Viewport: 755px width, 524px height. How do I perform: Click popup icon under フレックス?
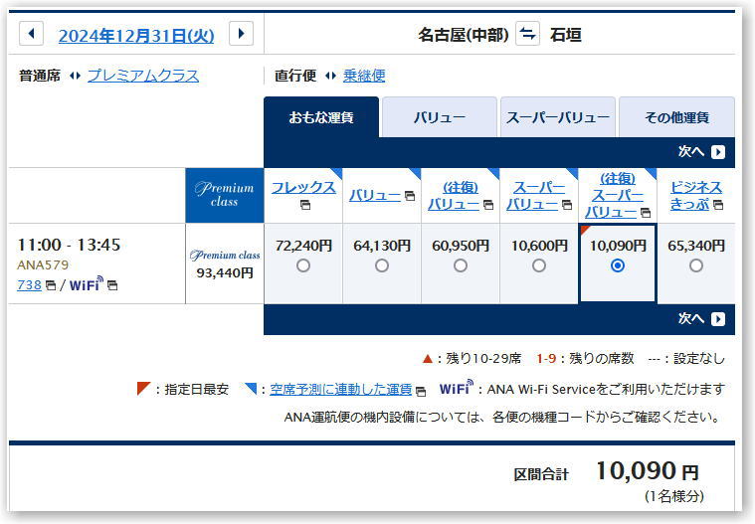point(305,206)
